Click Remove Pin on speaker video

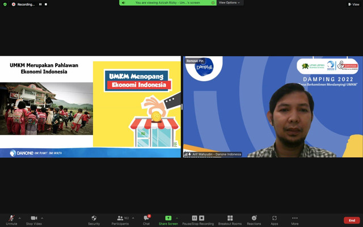195,61
